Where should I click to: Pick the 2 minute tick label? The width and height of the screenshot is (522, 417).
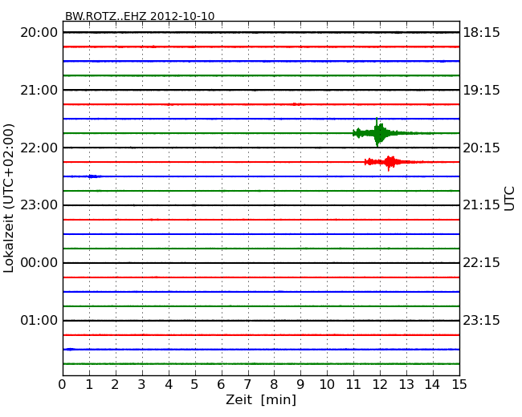click(x=115, y=385)
